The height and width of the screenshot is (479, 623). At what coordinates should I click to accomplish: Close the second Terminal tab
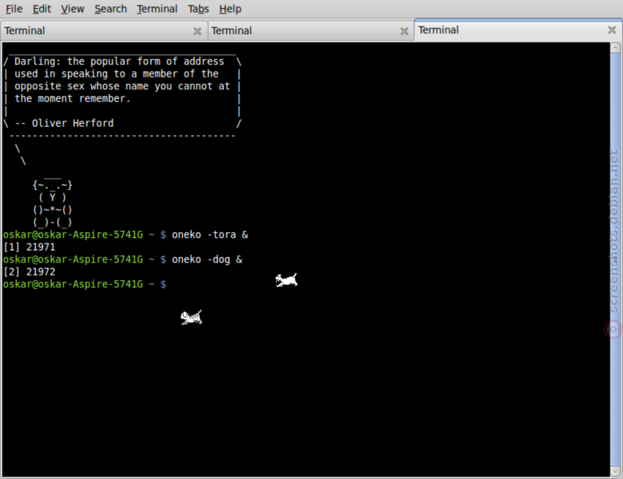pos(404,31)
